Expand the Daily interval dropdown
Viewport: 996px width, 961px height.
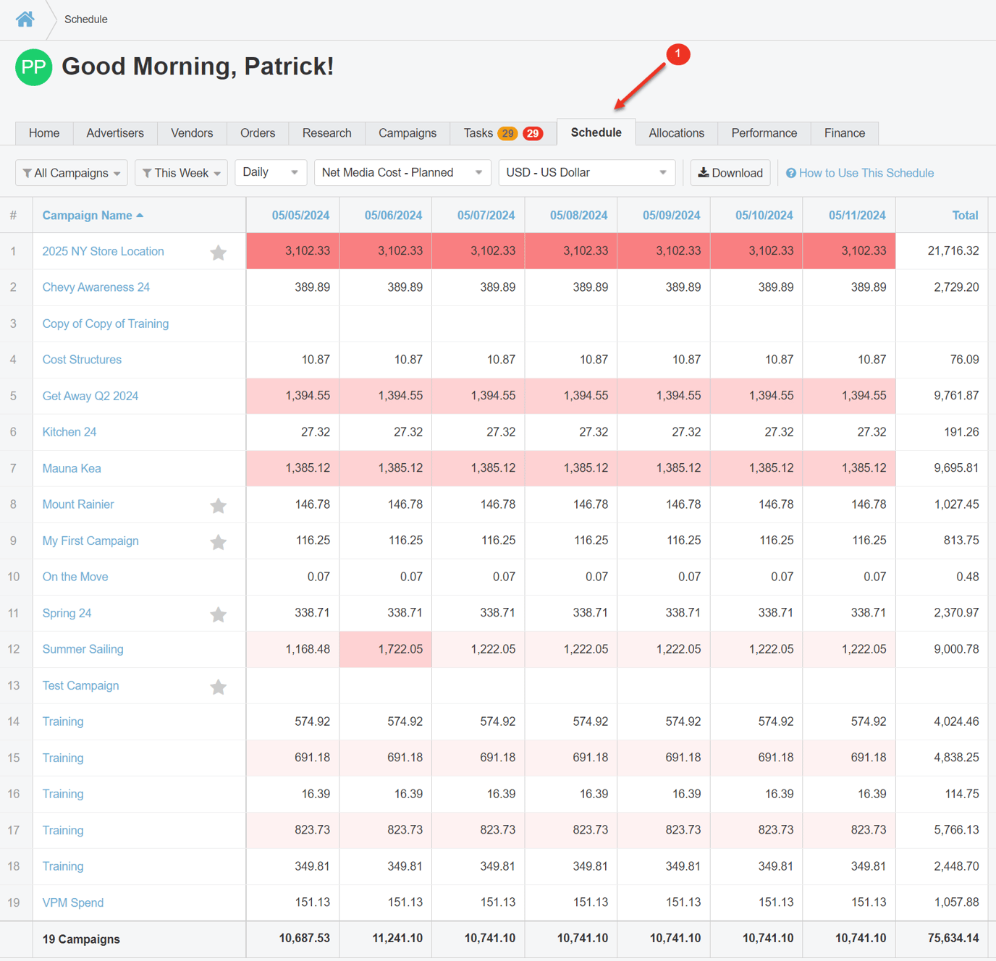[270, 172]
